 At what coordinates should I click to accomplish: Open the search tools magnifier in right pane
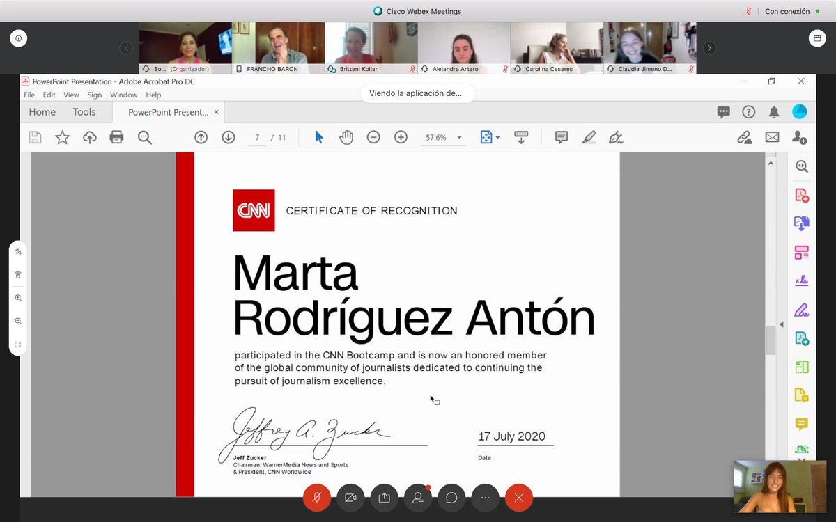click(x=802, y=166)
